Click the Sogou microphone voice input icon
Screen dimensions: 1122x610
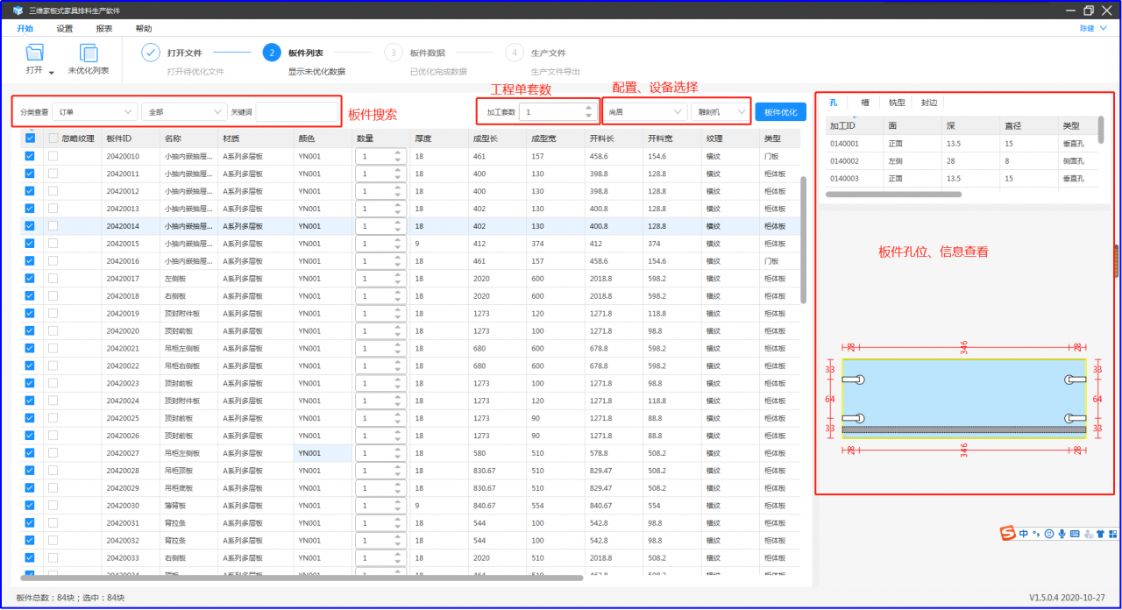click(1062, 533)
